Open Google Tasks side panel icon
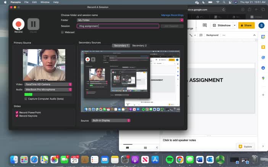268x167 pixels. coord(263,58)
